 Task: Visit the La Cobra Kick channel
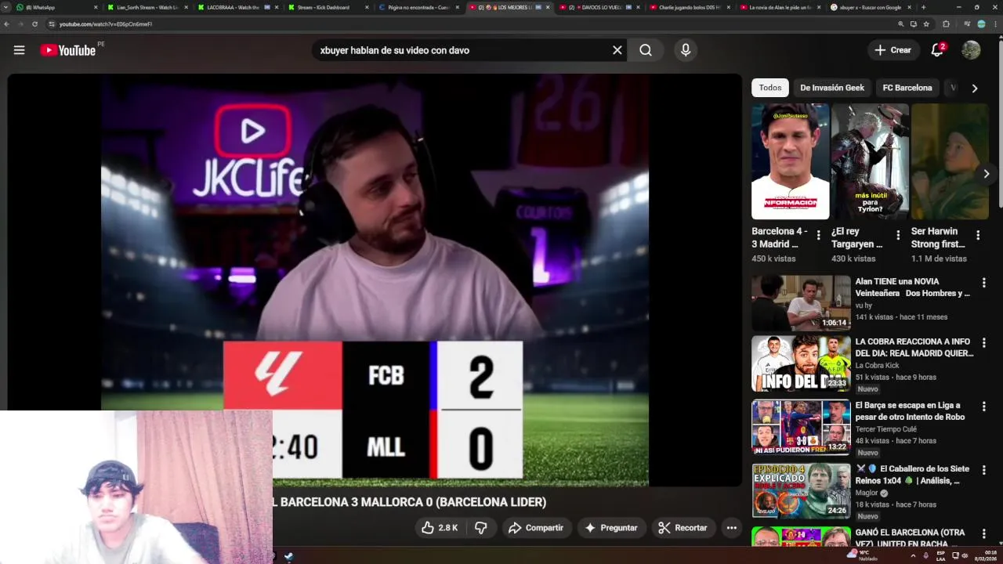pyautogui.click(x=877, y=366)
